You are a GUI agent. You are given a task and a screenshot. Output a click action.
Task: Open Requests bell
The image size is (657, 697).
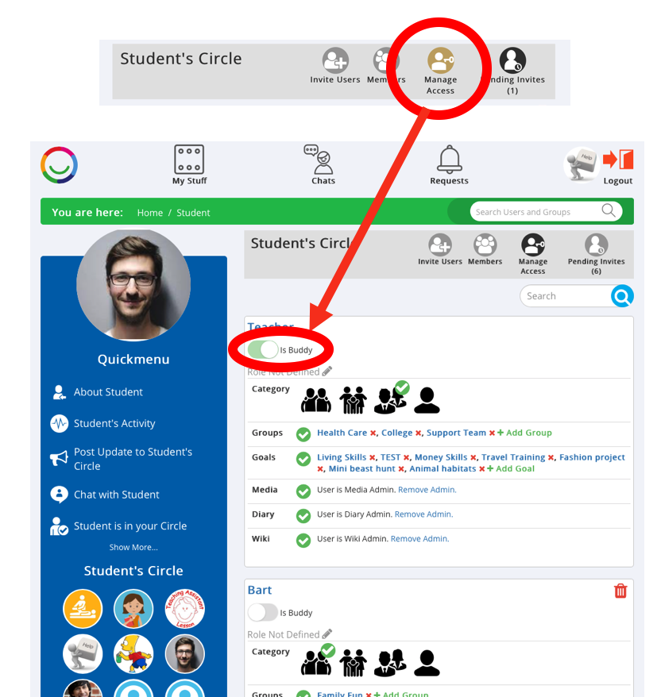[450, 165]
